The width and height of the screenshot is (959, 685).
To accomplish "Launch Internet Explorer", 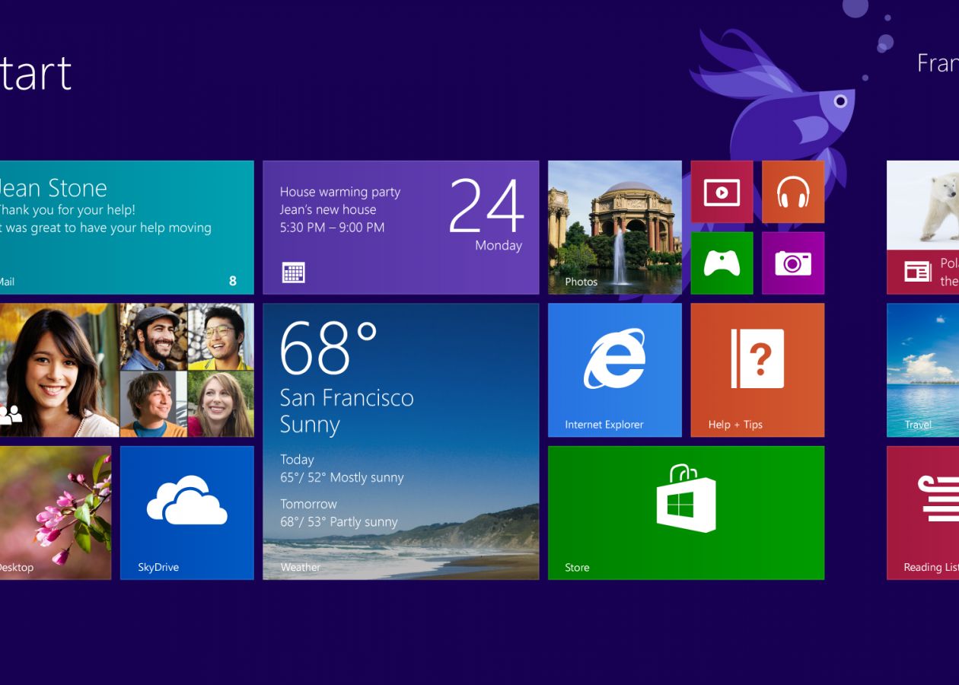I will click(x=614, y=369).
